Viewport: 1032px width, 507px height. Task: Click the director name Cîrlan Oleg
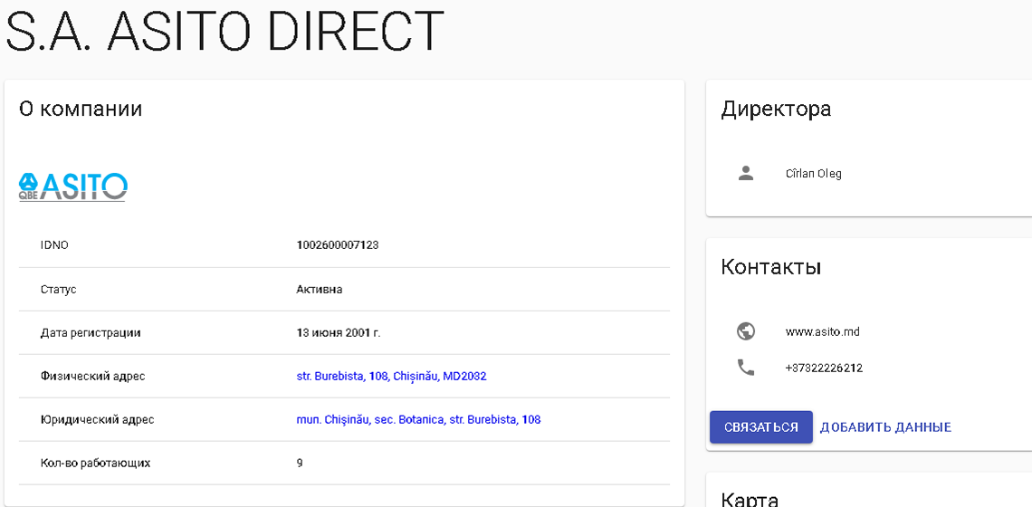[x=813, y=174]
